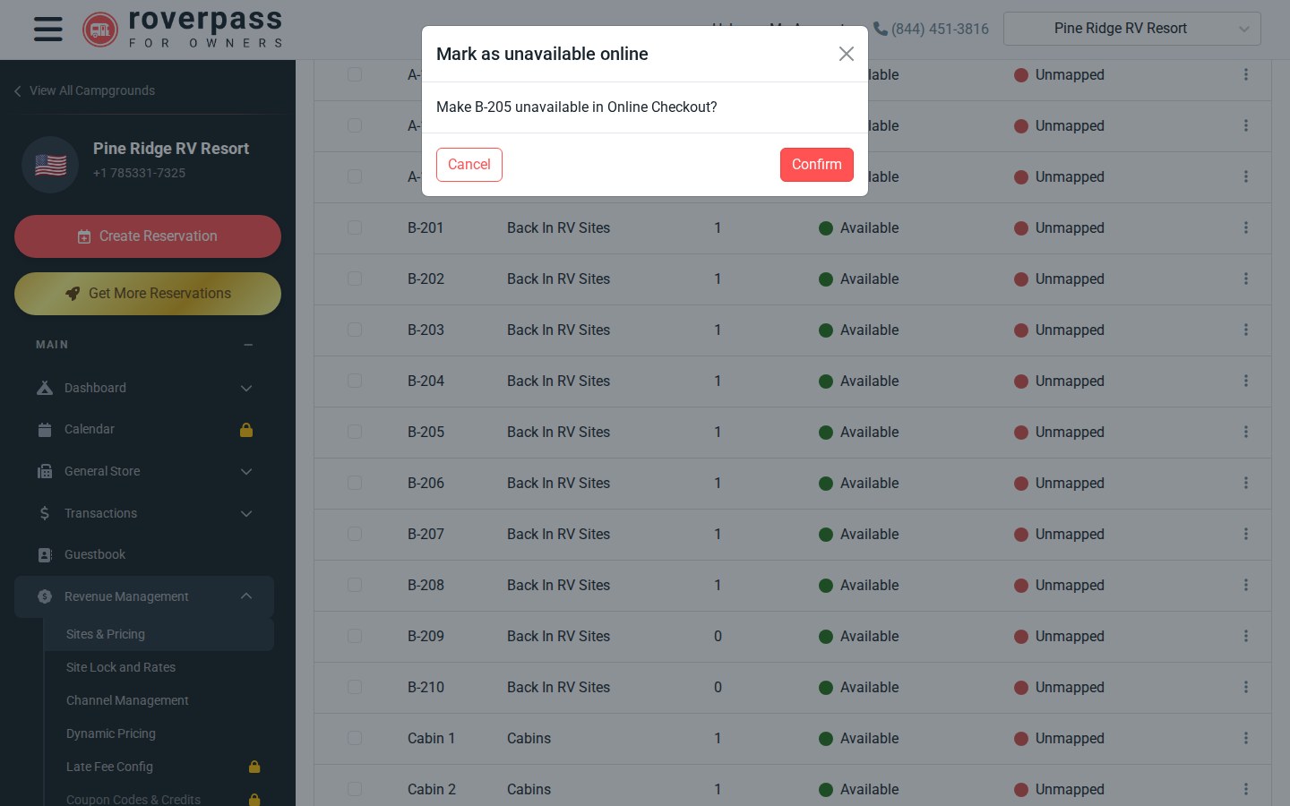Collapse the Revenue Management chevron
The width and height of the screenshot is (1290, 806).
pos(246,596)
